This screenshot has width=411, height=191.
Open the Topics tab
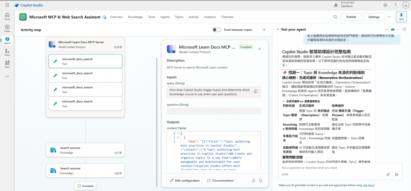[179, 17]
